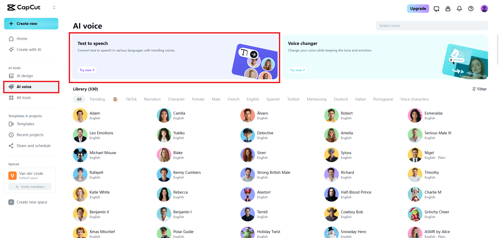Open Recent projects in the sidebar
Screen dimensions: 500x238
point(31,135)
